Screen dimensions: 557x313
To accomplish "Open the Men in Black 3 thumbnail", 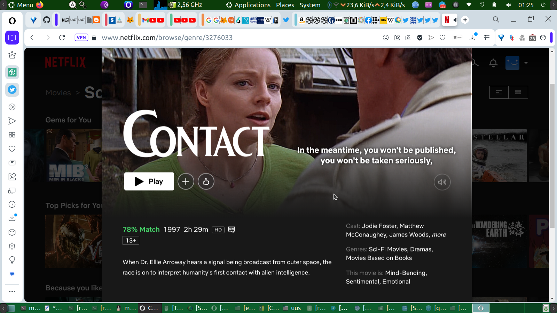I will click(73, 156).
